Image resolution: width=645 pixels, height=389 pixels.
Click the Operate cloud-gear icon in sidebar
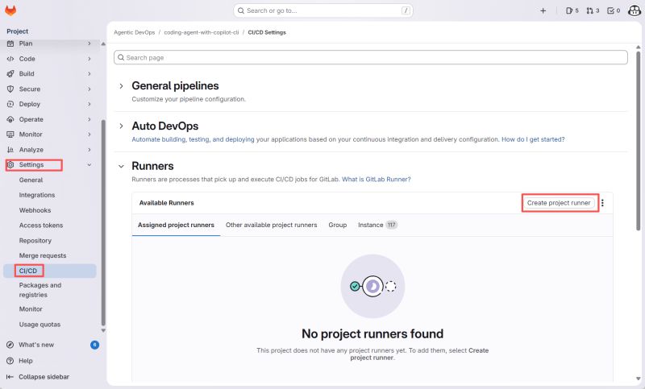(10, 119)
